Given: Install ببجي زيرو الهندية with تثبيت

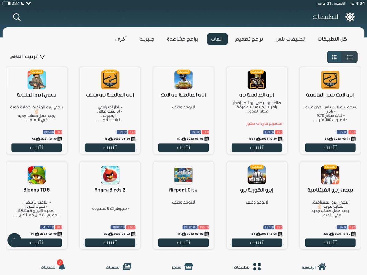Looking at the screenshot, I should [37, 148].
